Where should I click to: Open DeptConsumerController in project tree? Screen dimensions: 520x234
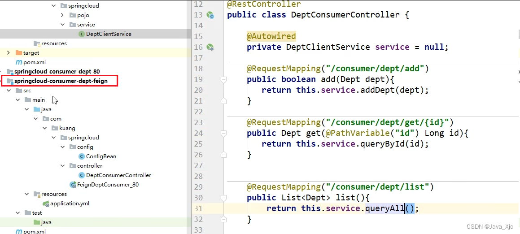[x=118, y=175]
